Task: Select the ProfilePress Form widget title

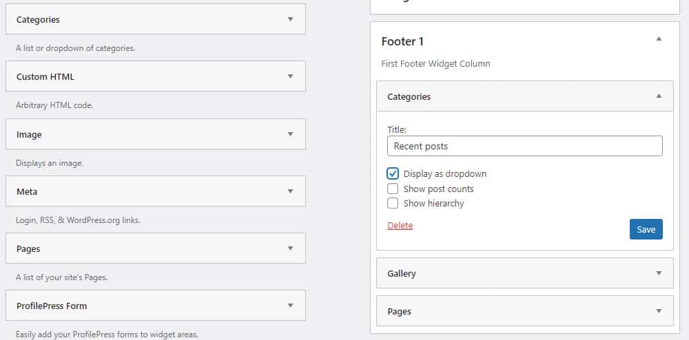Action: tap(52, 306)
